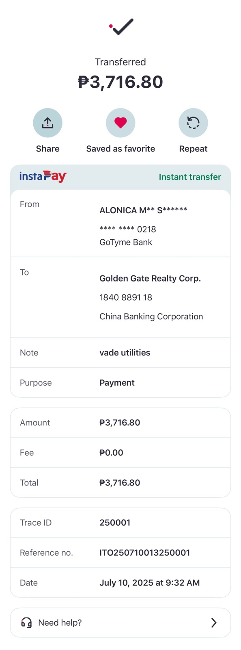Open Need help chevron arrow

tap(214, 622)
